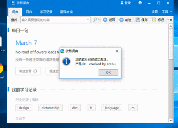178x128 pixels.
Task: Close the 欧路词典 activation dialog
Action: point(117,51)
